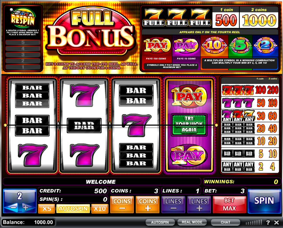Click the RESPIN slot machine icon
Screen dimensions: 283x228
point(23,18)
